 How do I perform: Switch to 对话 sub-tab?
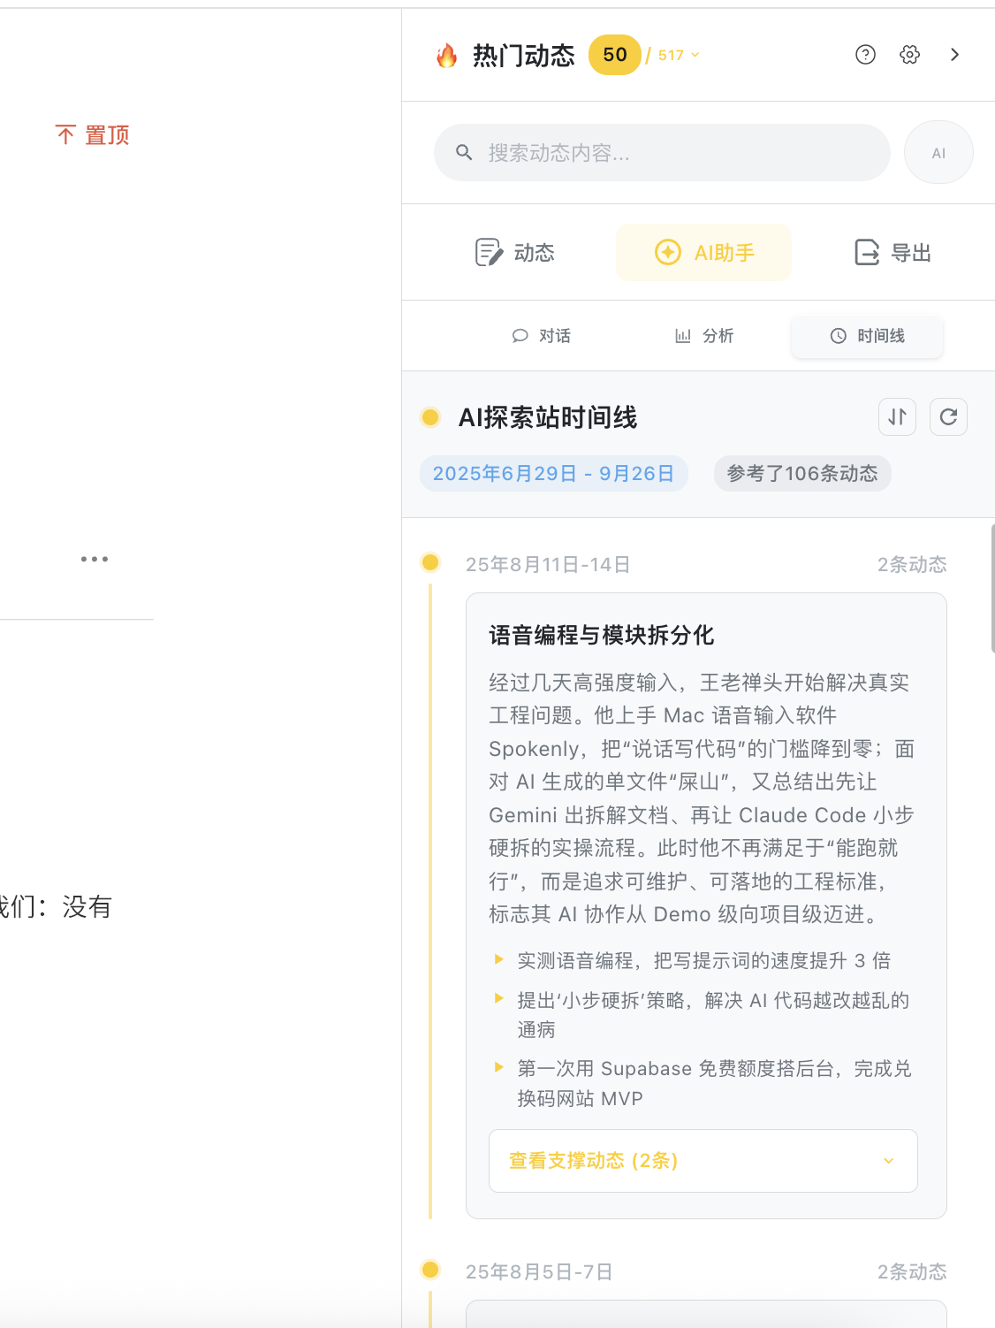pos(542,336)
